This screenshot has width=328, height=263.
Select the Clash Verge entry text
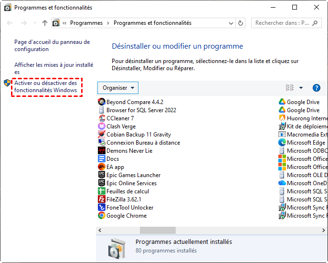click(121, 126)
